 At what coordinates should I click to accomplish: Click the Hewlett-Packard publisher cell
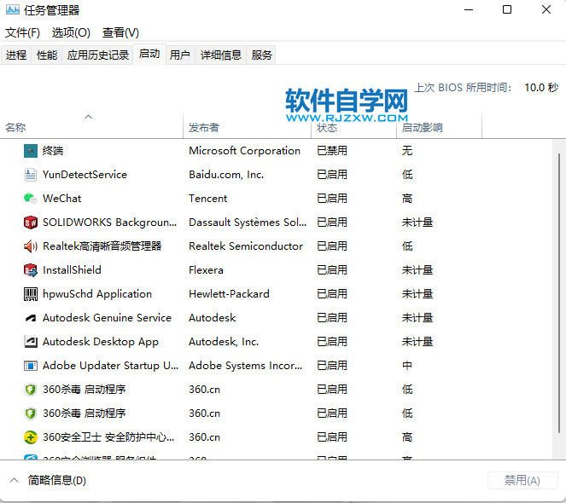(x=229, y=294)
